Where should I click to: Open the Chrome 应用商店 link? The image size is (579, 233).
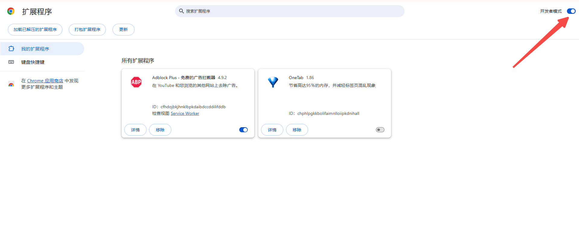pyautogui.click(x=45, y=81)
